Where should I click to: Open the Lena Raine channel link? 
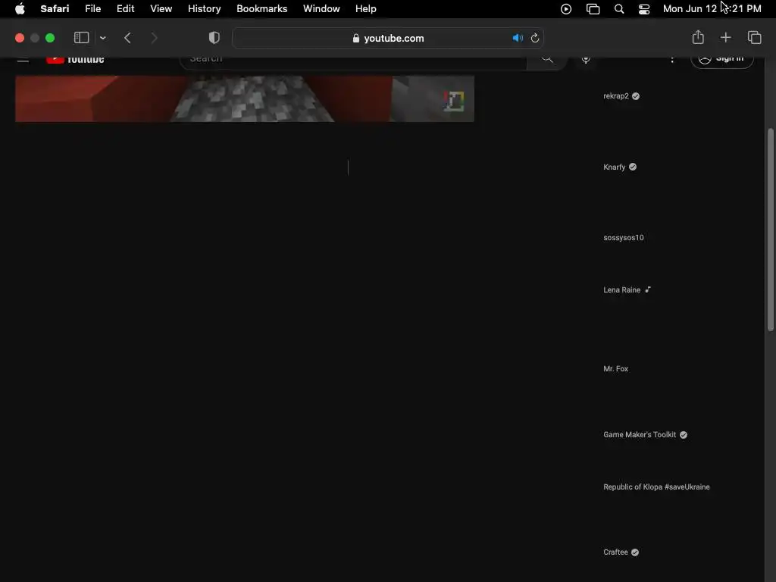[x=621, y=290]
